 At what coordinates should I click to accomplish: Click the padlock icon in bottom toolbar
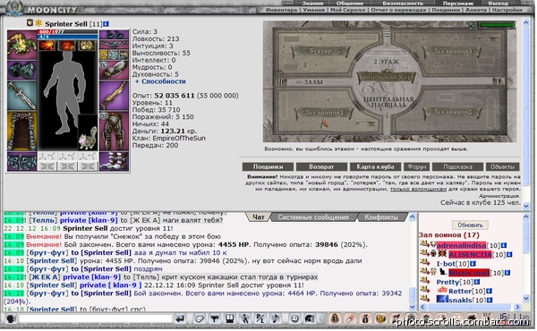tap(335, 318)
